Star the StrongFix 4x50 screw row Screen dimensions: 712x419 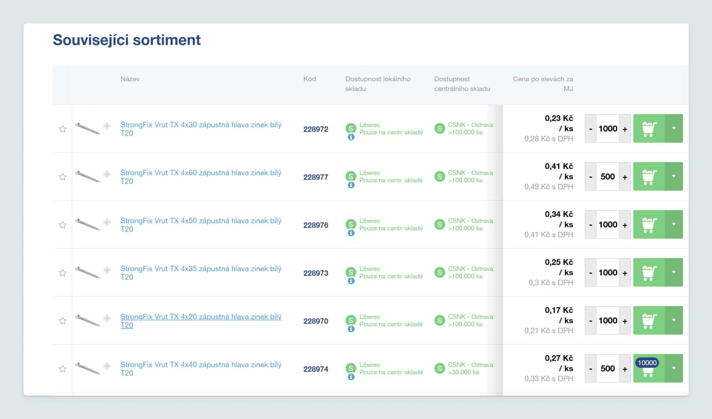click(63, 225)
